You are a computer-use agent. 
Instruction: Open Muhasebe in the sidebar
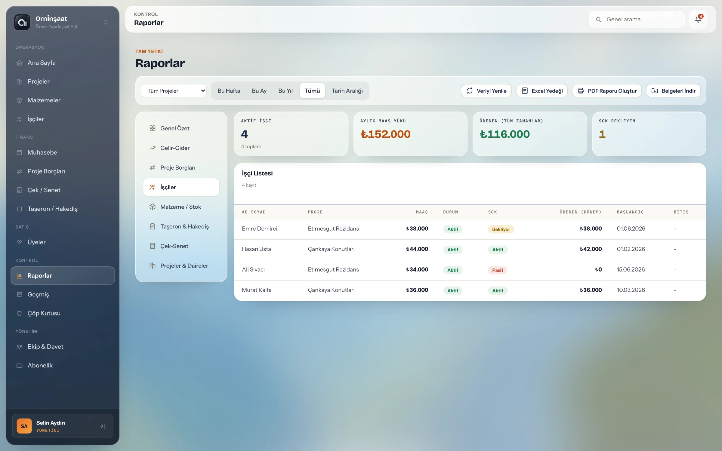tap(63, 153)
